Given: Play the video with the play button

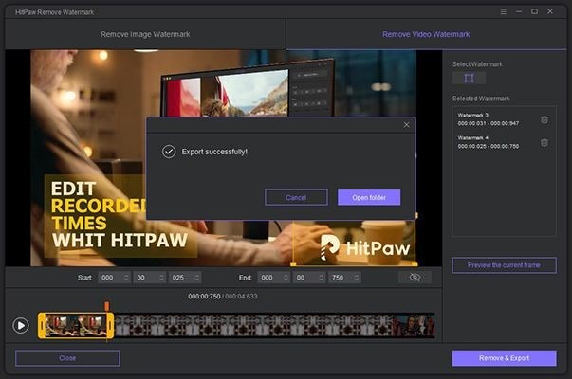Looking at the screenshot, I should point(21,325).
